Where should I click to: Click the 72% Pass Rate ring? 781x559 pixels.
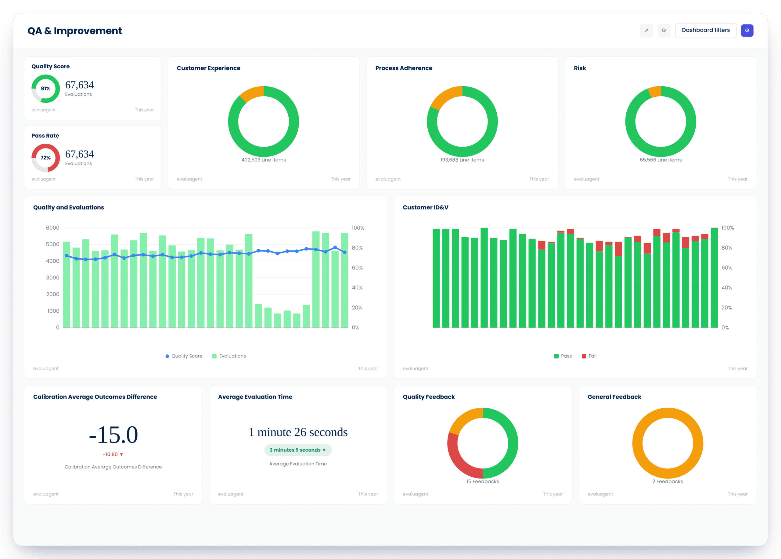45,158
